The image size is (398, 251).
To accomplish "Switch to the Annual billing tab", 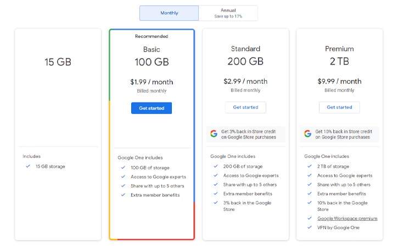I will coord(228,13).
